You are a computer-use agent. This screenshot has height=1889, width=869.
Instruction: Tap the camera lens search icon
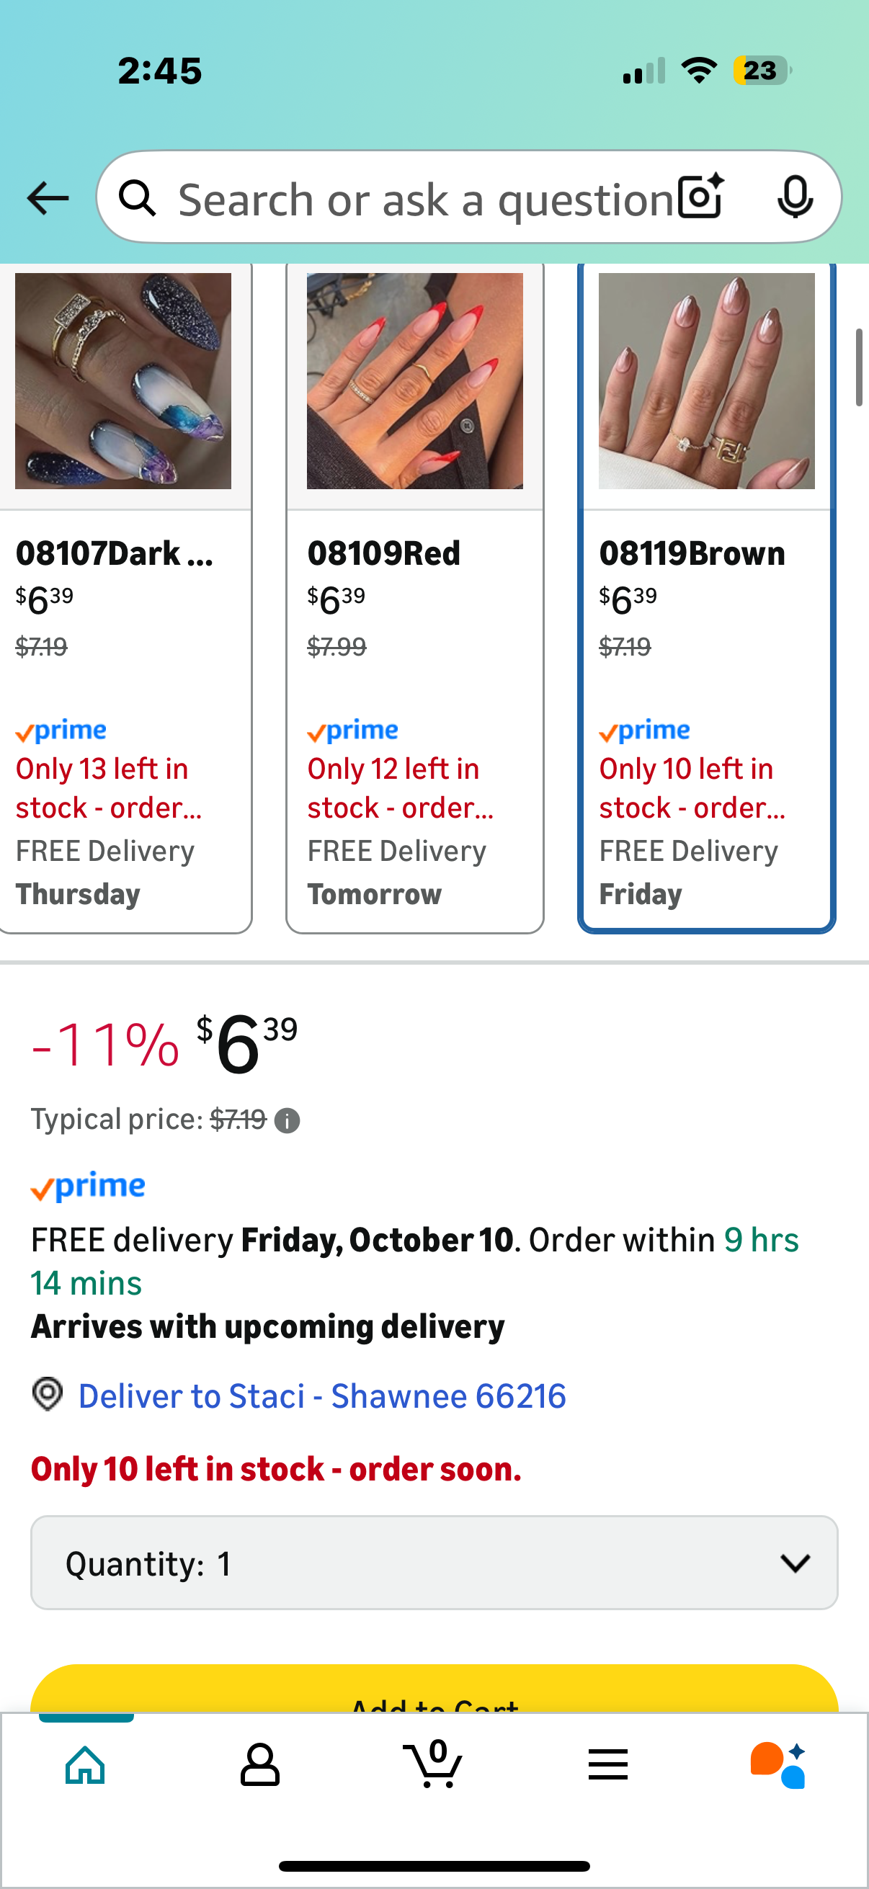[700, 197]
